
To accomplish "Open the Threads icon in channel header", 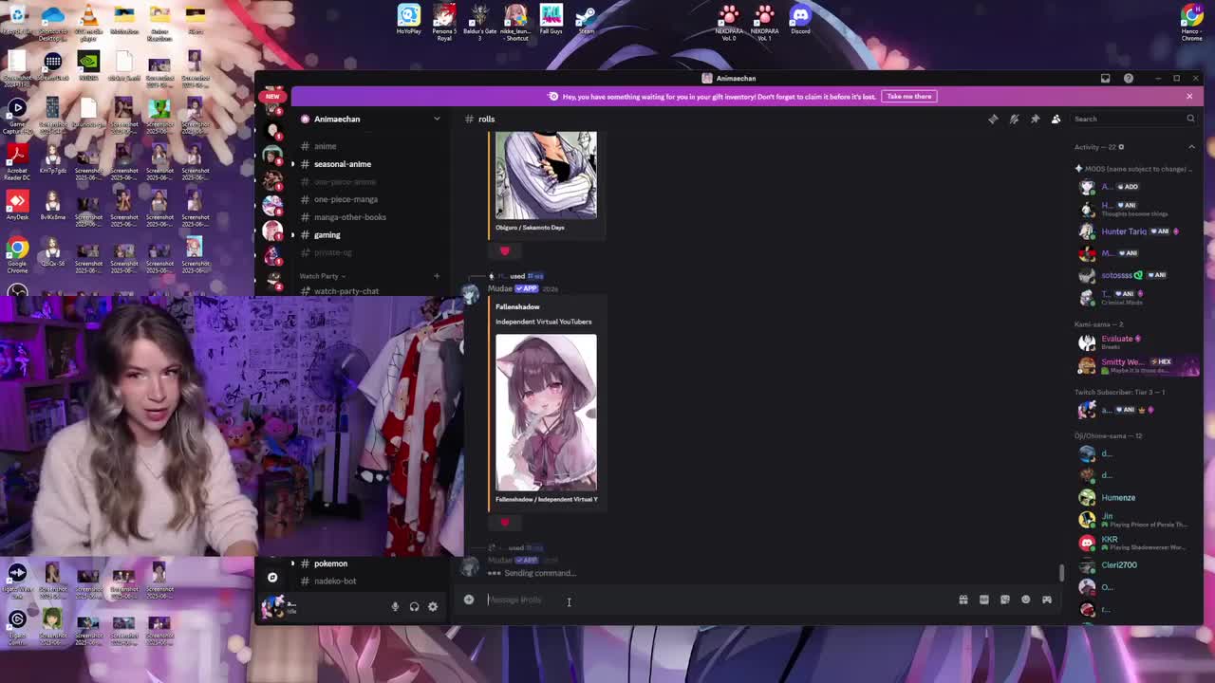I will [993, 119].
